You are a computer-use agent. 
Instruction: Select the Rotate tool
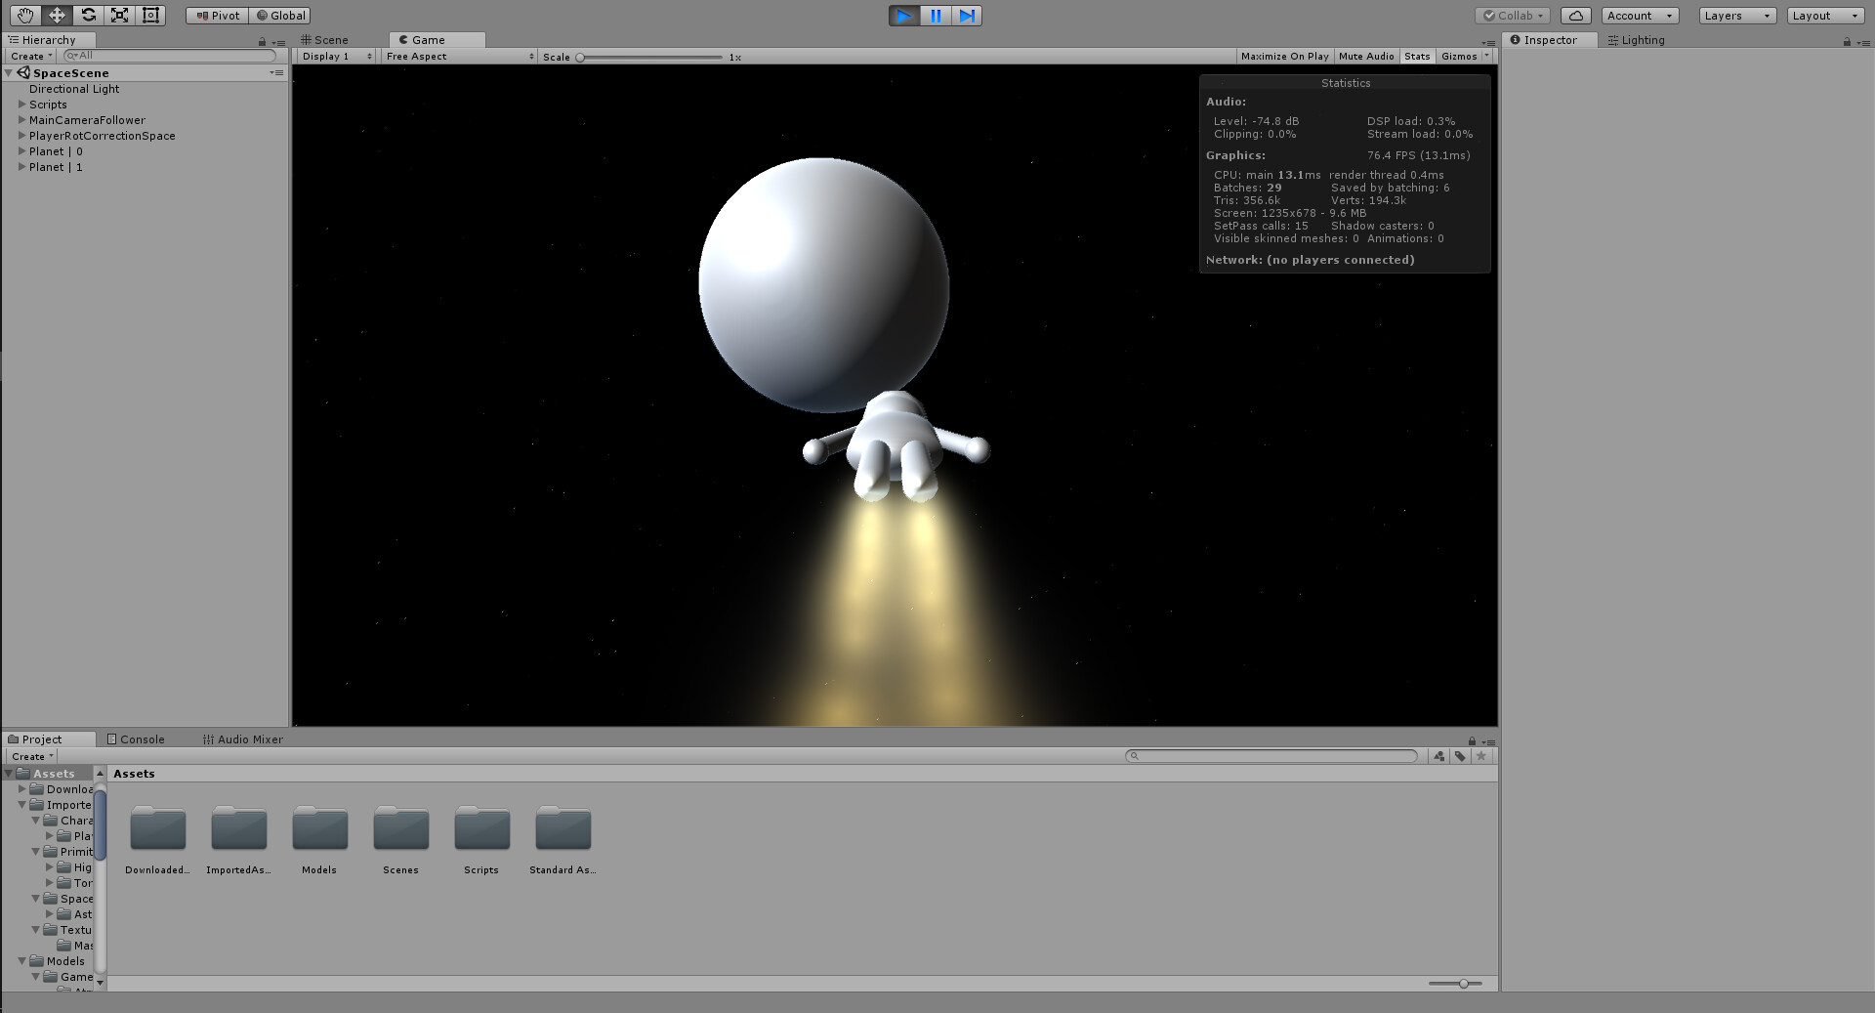(88, 15)
